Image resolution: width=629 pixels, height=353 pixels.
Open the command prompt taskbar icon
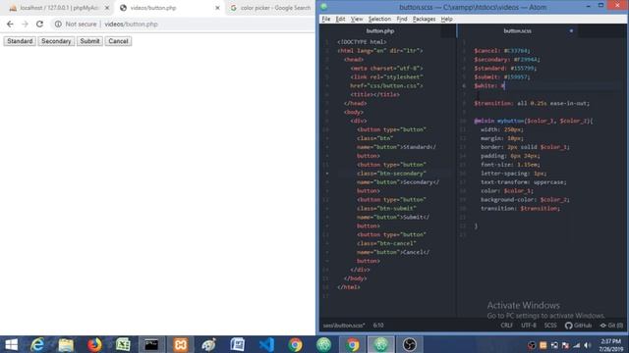pyautogui.click(x=151, y=344)
